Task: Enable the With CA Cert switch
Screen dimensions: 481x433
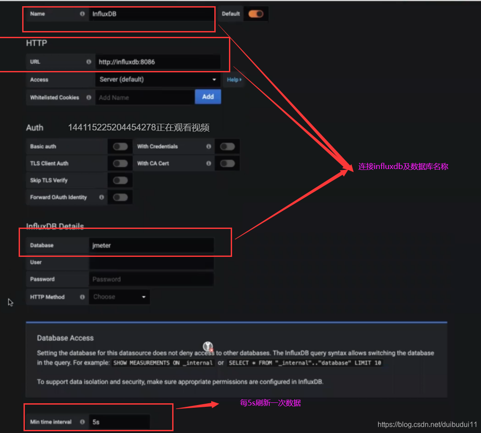Action: point(227,163)
